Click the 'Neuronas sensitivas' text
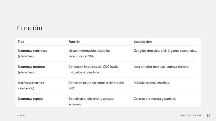 pos(32,51)
